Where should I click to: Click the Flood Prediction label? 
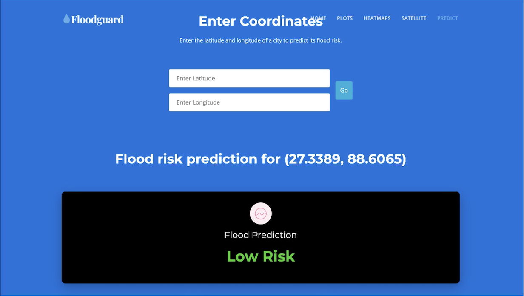(x=261, y=235)
